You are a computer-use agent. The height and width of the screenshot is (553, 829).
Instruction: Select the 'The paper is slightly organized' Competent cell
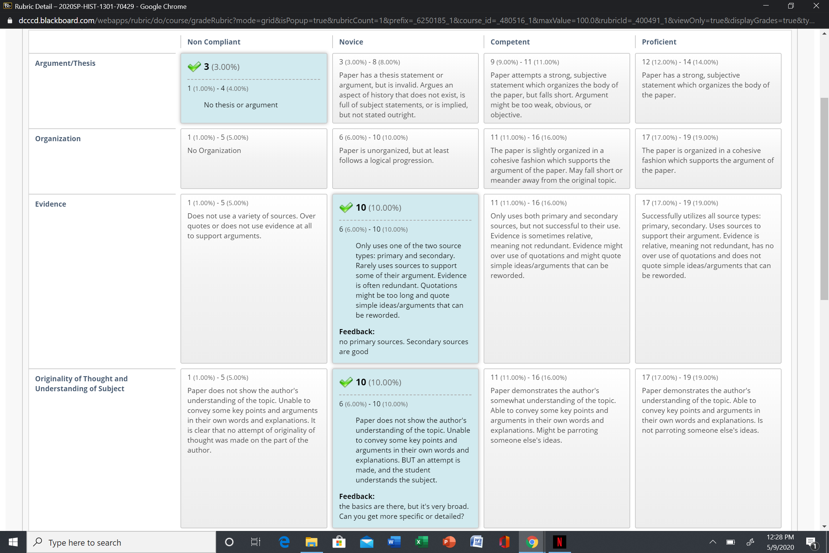tap(557, 158)
